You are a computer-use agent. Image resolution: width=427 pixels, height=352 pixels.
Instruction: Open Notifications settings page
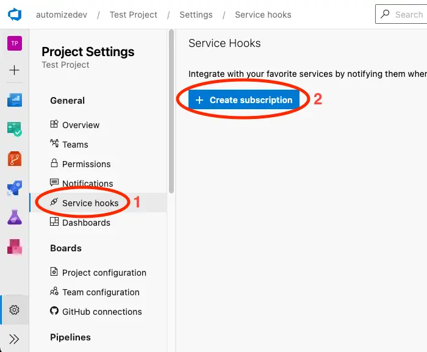point(87,184)
